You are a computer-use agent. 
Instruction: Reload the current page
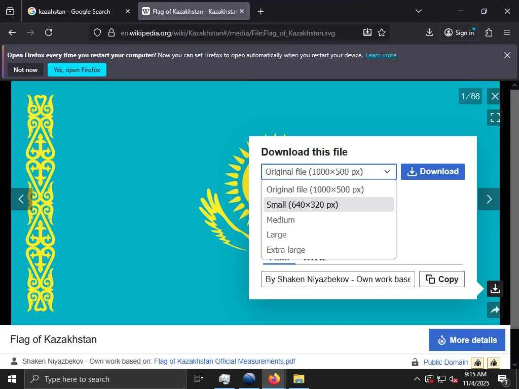(49, 32)
